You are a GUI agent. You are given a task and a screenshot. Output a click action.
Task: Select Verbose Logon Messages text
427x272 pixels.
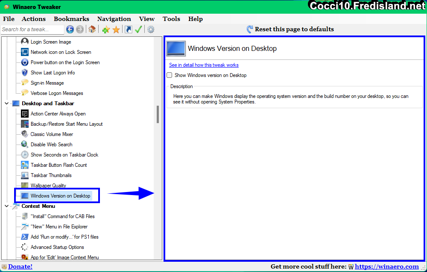pos(57,93)
